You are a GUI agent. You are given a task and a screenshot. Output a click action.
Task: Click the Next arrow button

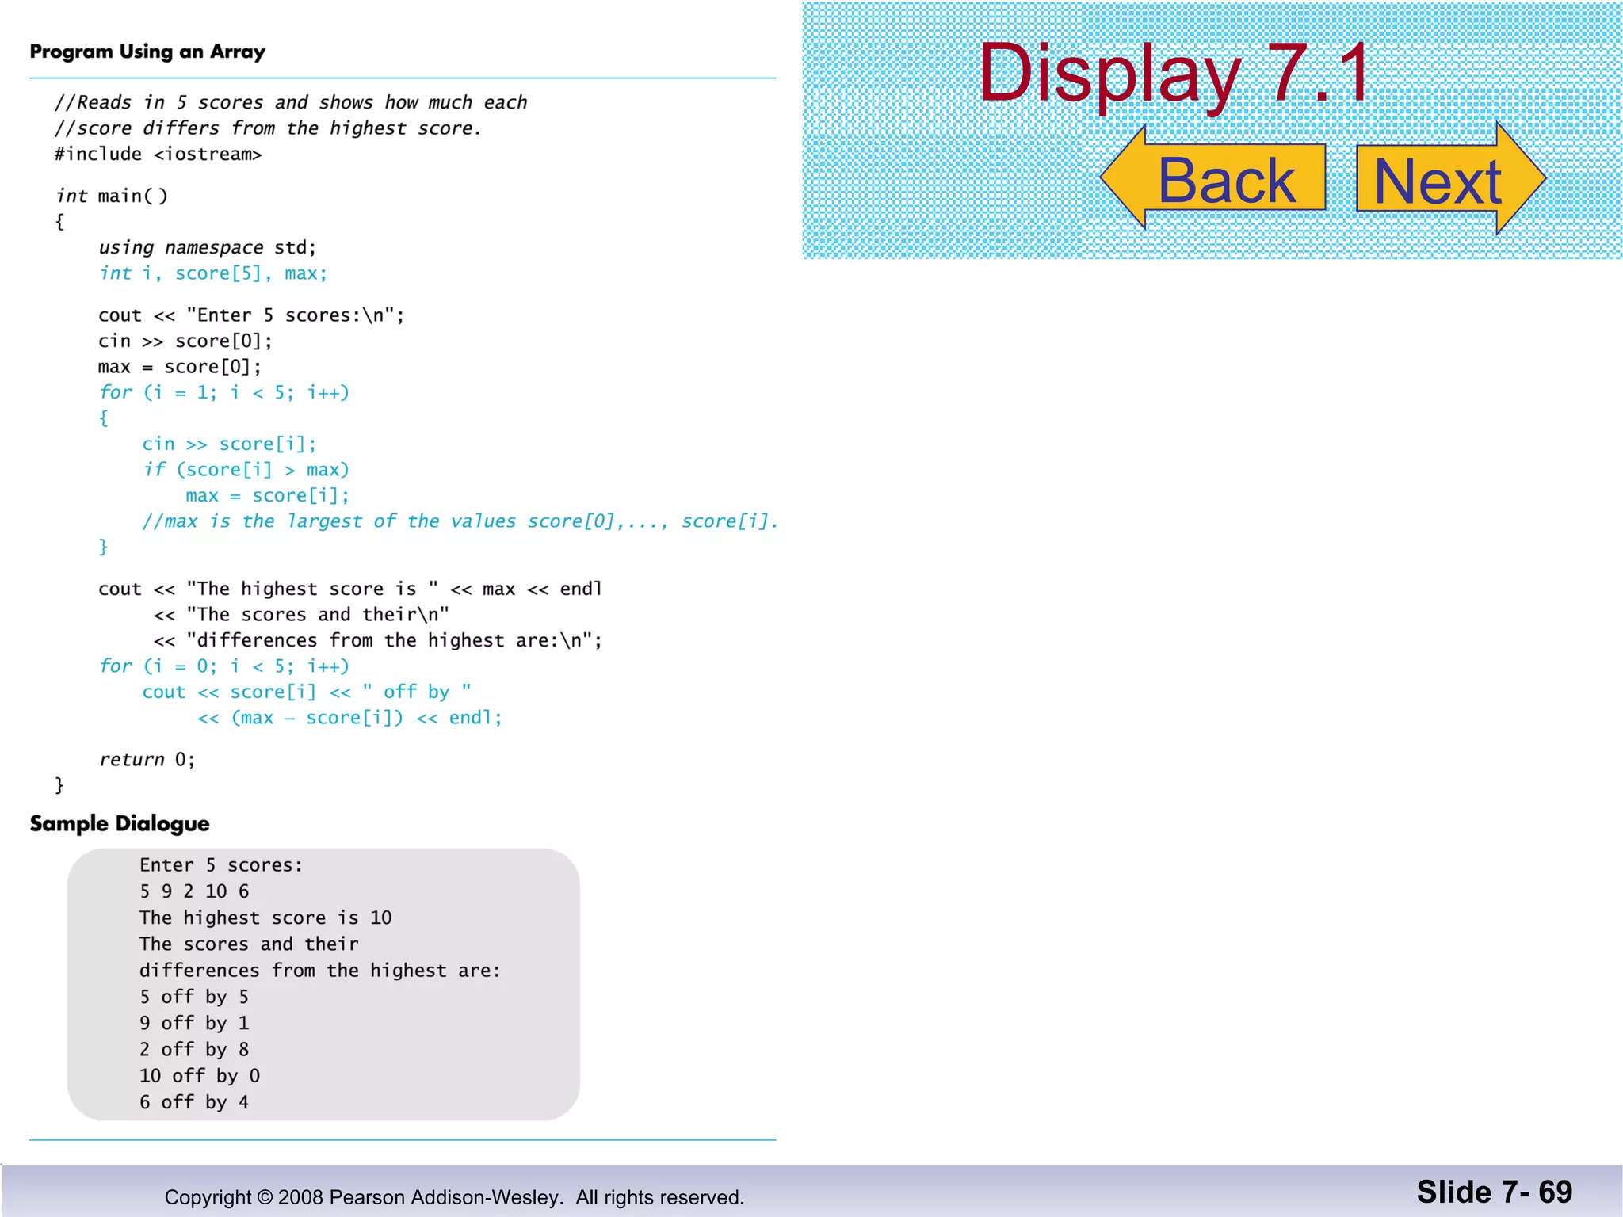(1451, 178)
